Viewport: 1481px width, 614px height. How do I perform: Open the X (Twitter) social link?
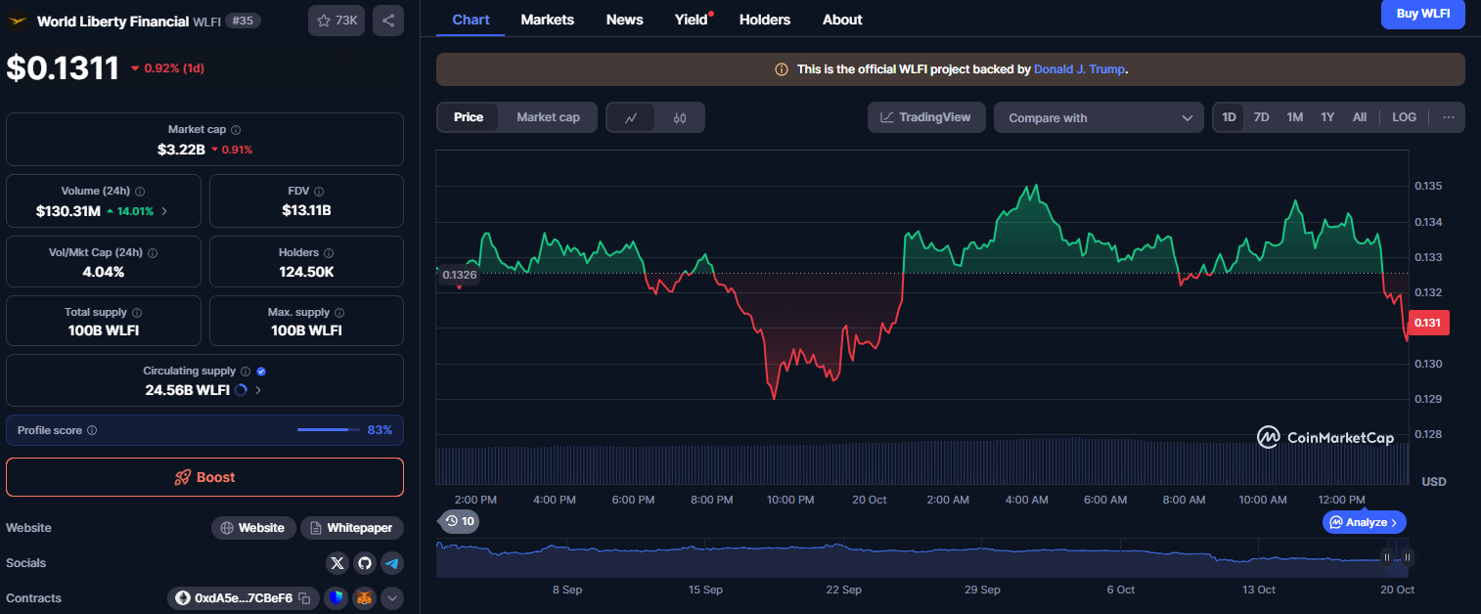click(337, 563)
